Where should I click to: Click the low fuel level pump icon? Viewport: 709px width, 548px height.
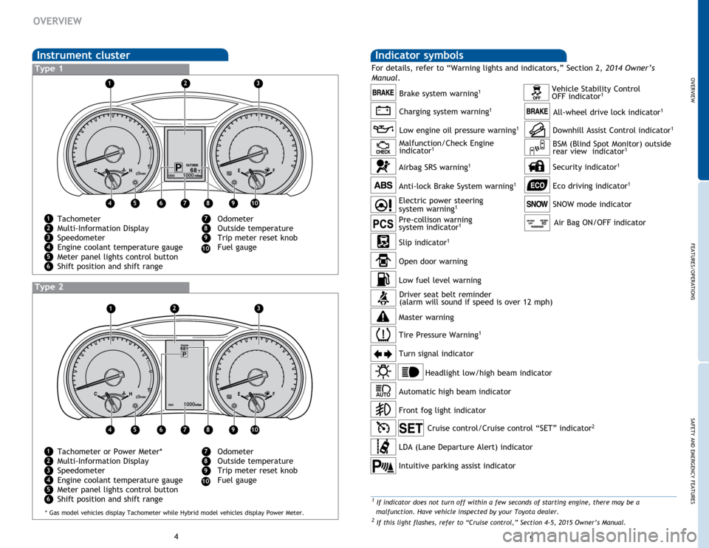(383, 279)
